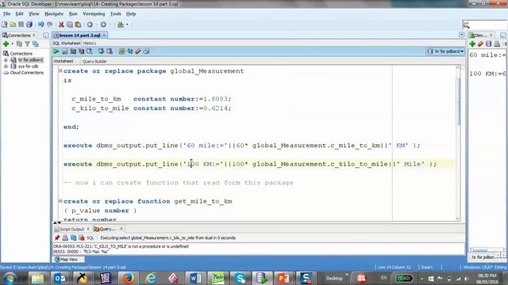Screen dimensions: 508x285
Task: Click the Filter connections funnel icon
Action: [28, 44]
